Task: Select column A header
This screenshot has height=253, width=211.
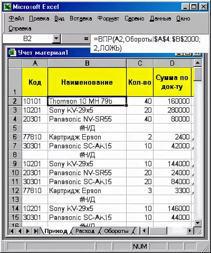Action: pyautogui.click(x=35, y=63)
